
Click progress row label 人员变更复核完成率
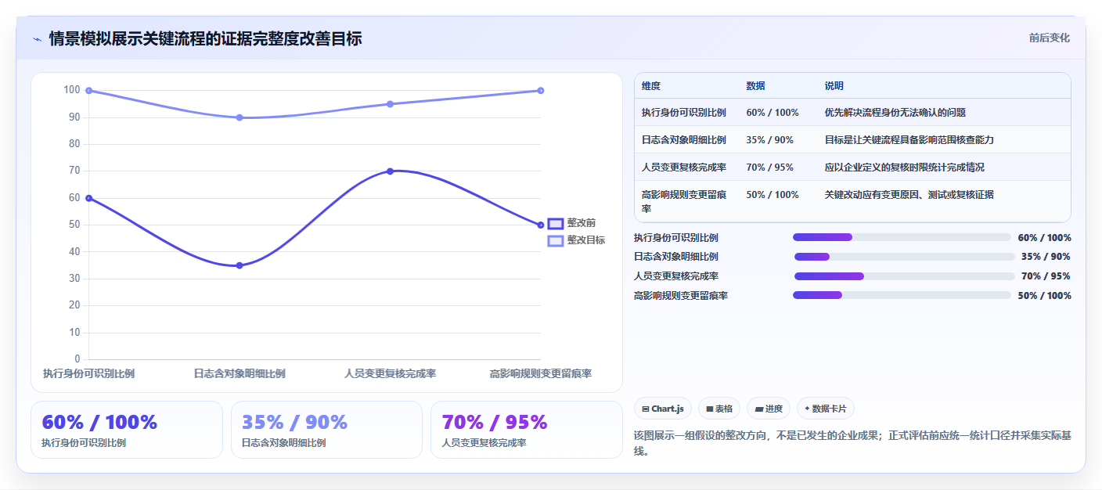tap(676, 276)
